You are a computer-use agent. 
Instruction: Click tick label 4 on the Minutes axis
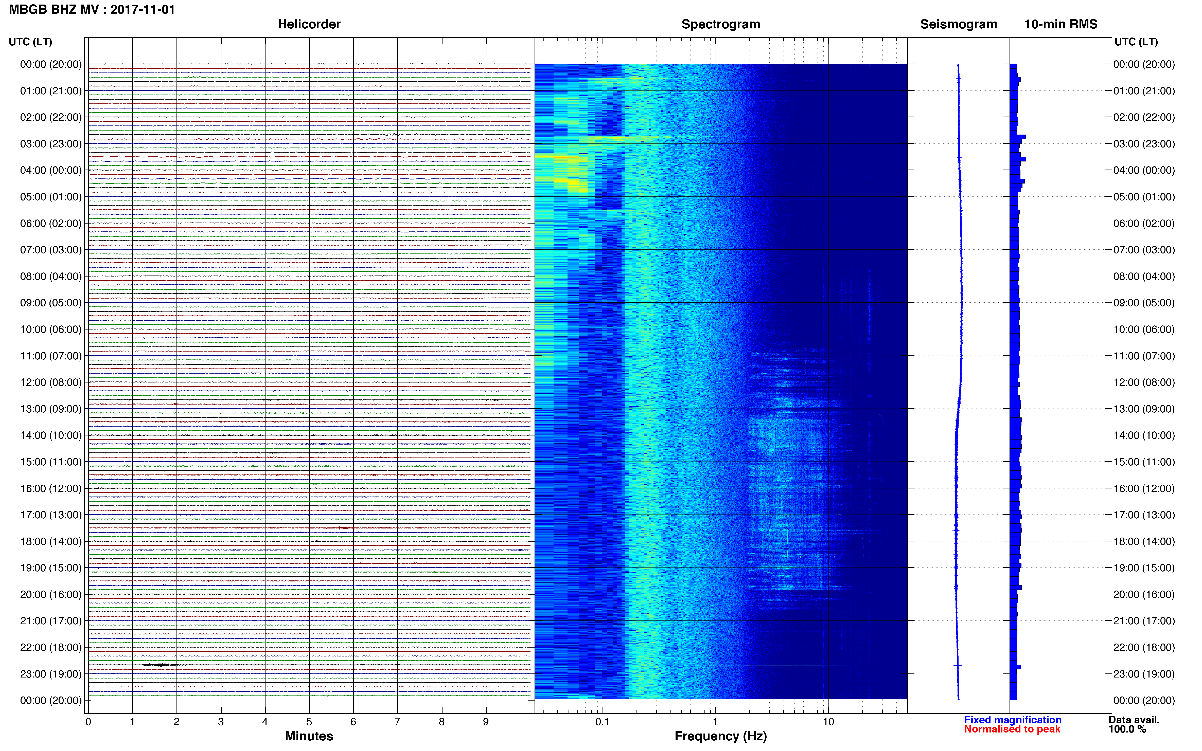tap(265, 722)
